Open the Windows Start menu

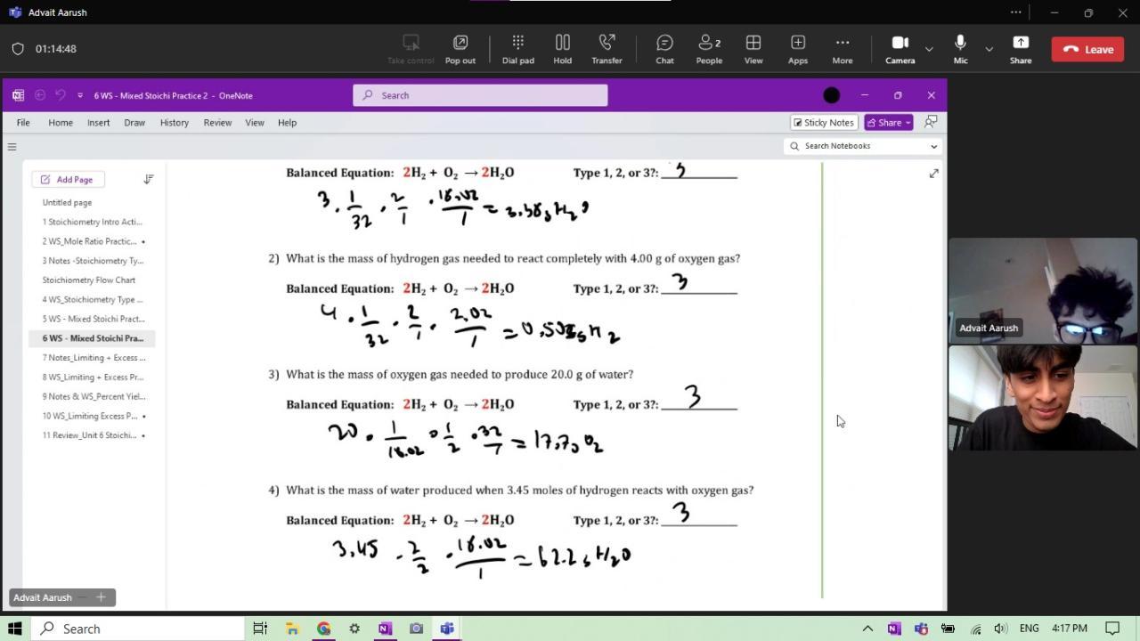[x=14, y=629]
